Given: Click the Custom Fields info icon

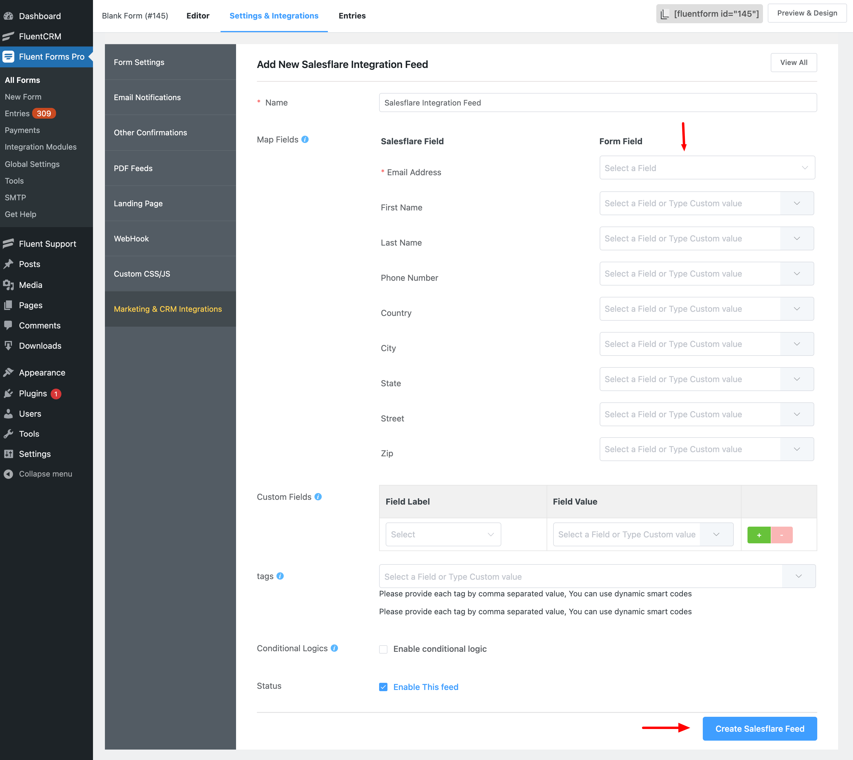Looking at the screenshot, I should click(x=318, y=497).
